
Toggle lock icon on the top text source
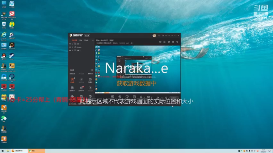pyautogui.click(x=73, y=44)
